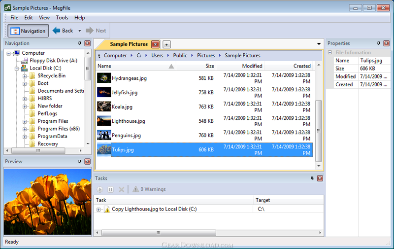This screenshot has height=249, width=394.
Task: Select Floppy Disk Drive (A:) in tree
Action: point(53,60)
